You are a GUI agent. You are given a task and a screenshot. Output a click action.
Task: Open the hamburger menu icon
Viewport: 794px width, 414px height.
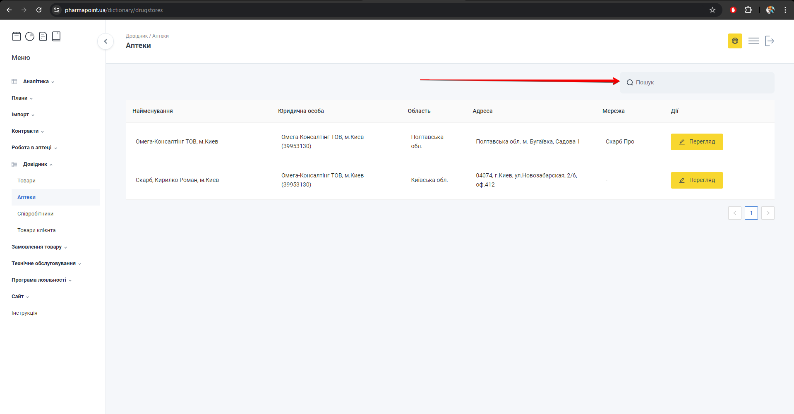(753, 41)
